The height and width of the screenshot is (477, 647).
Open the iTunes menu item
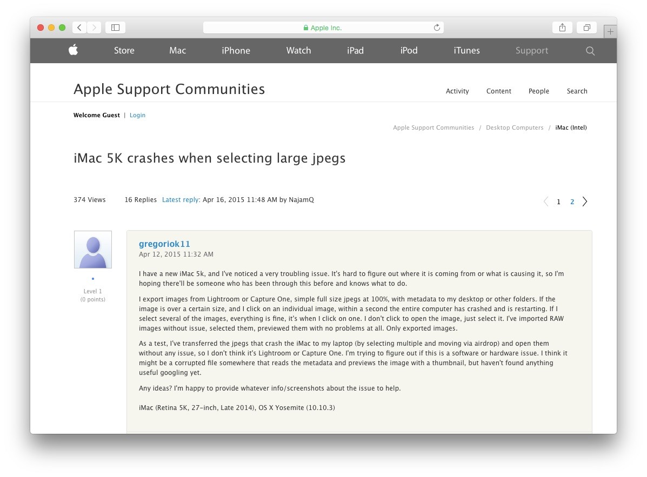[x=466, y=50]
